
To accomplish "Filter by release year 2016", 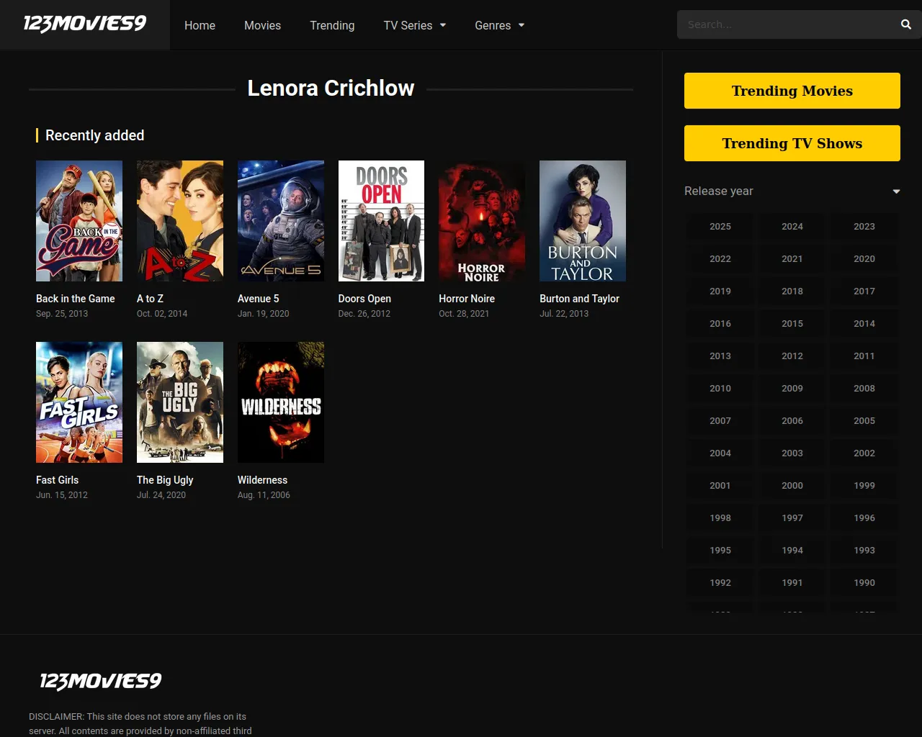I will 720,323.
